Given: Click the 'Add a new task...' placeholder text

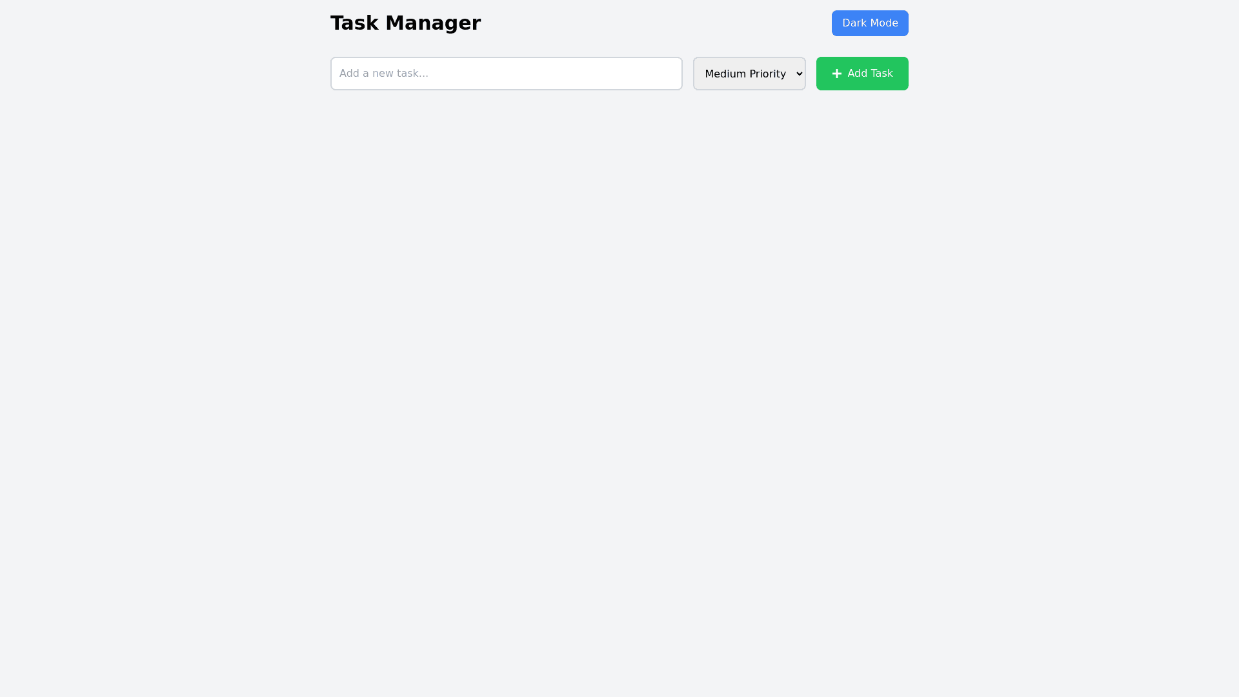Looking at the screenshot, I should [384, 74].
